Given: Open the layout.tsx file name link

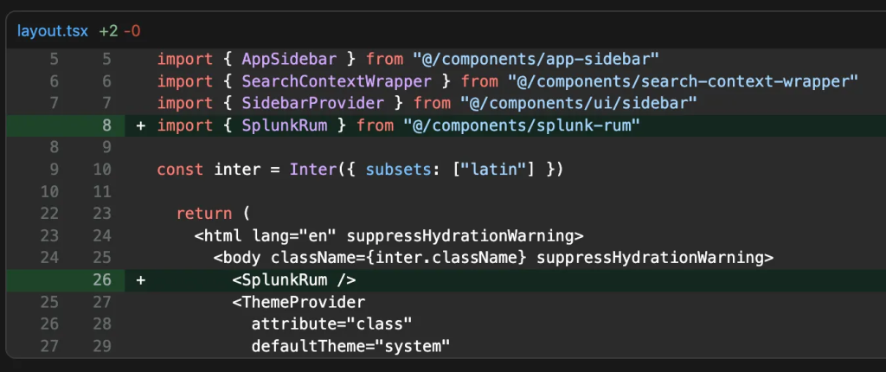Looking at the screenshot, I should click(x=54, y=31).
